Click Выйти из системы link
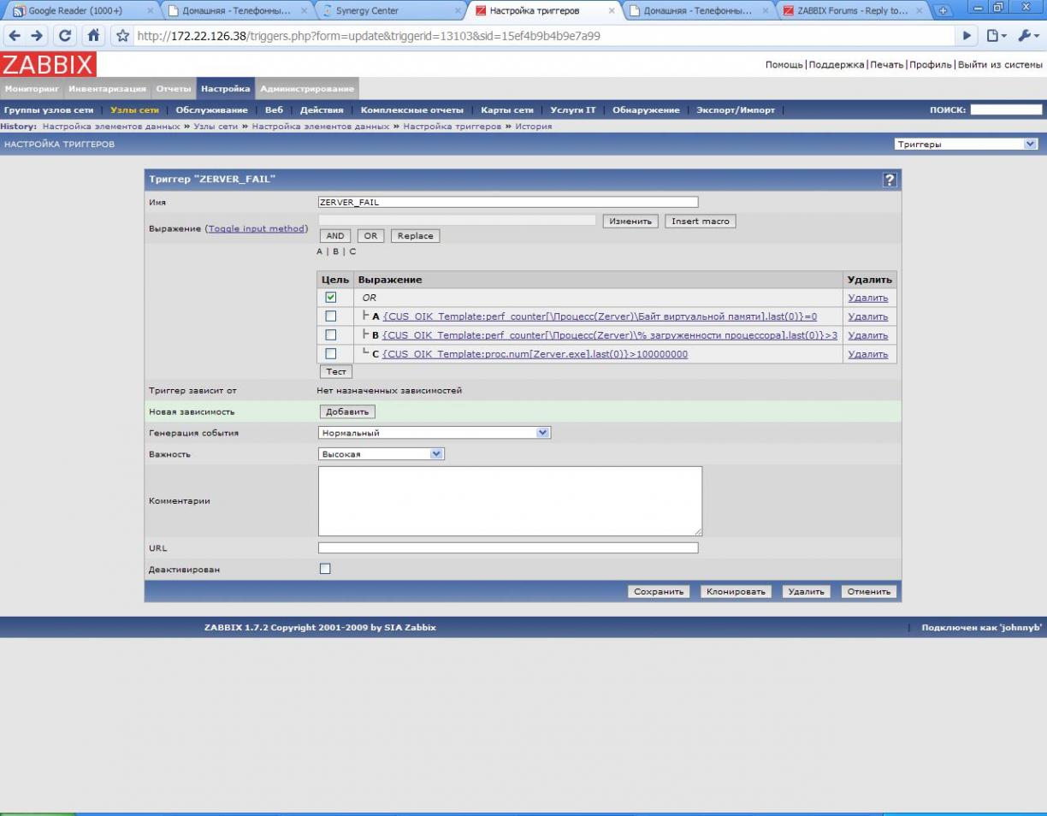1047x816 pixels. pos(1000,65)
